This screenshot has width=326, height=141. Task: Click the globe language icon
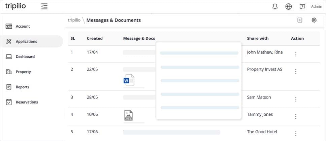[288, 6]
